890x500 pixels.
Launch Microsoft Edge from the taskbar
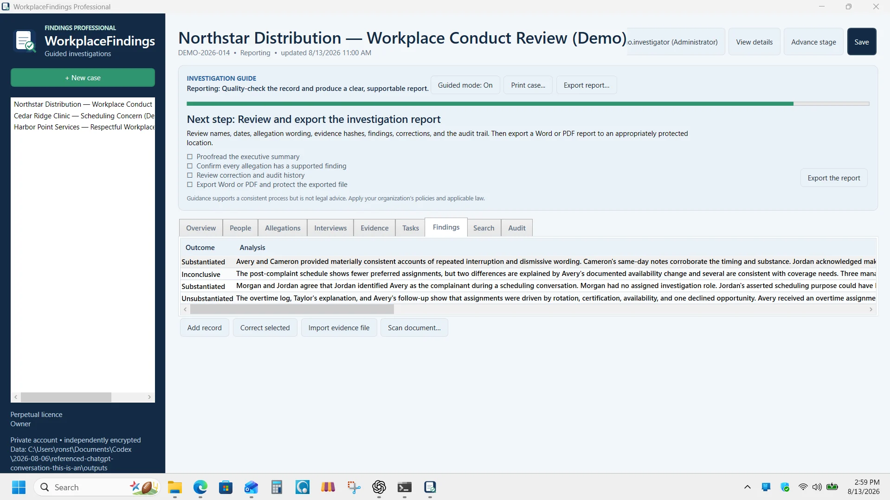coord(200,487)
